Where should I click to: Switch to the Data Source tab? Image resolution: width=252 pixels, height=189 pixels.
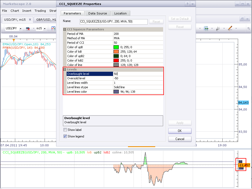(98, 13)
